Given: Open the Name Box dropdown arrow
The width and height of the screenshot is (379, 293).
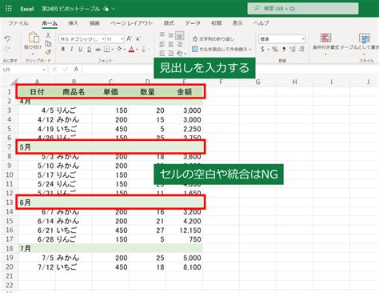Looking at the screenshot, I should 43,70.
